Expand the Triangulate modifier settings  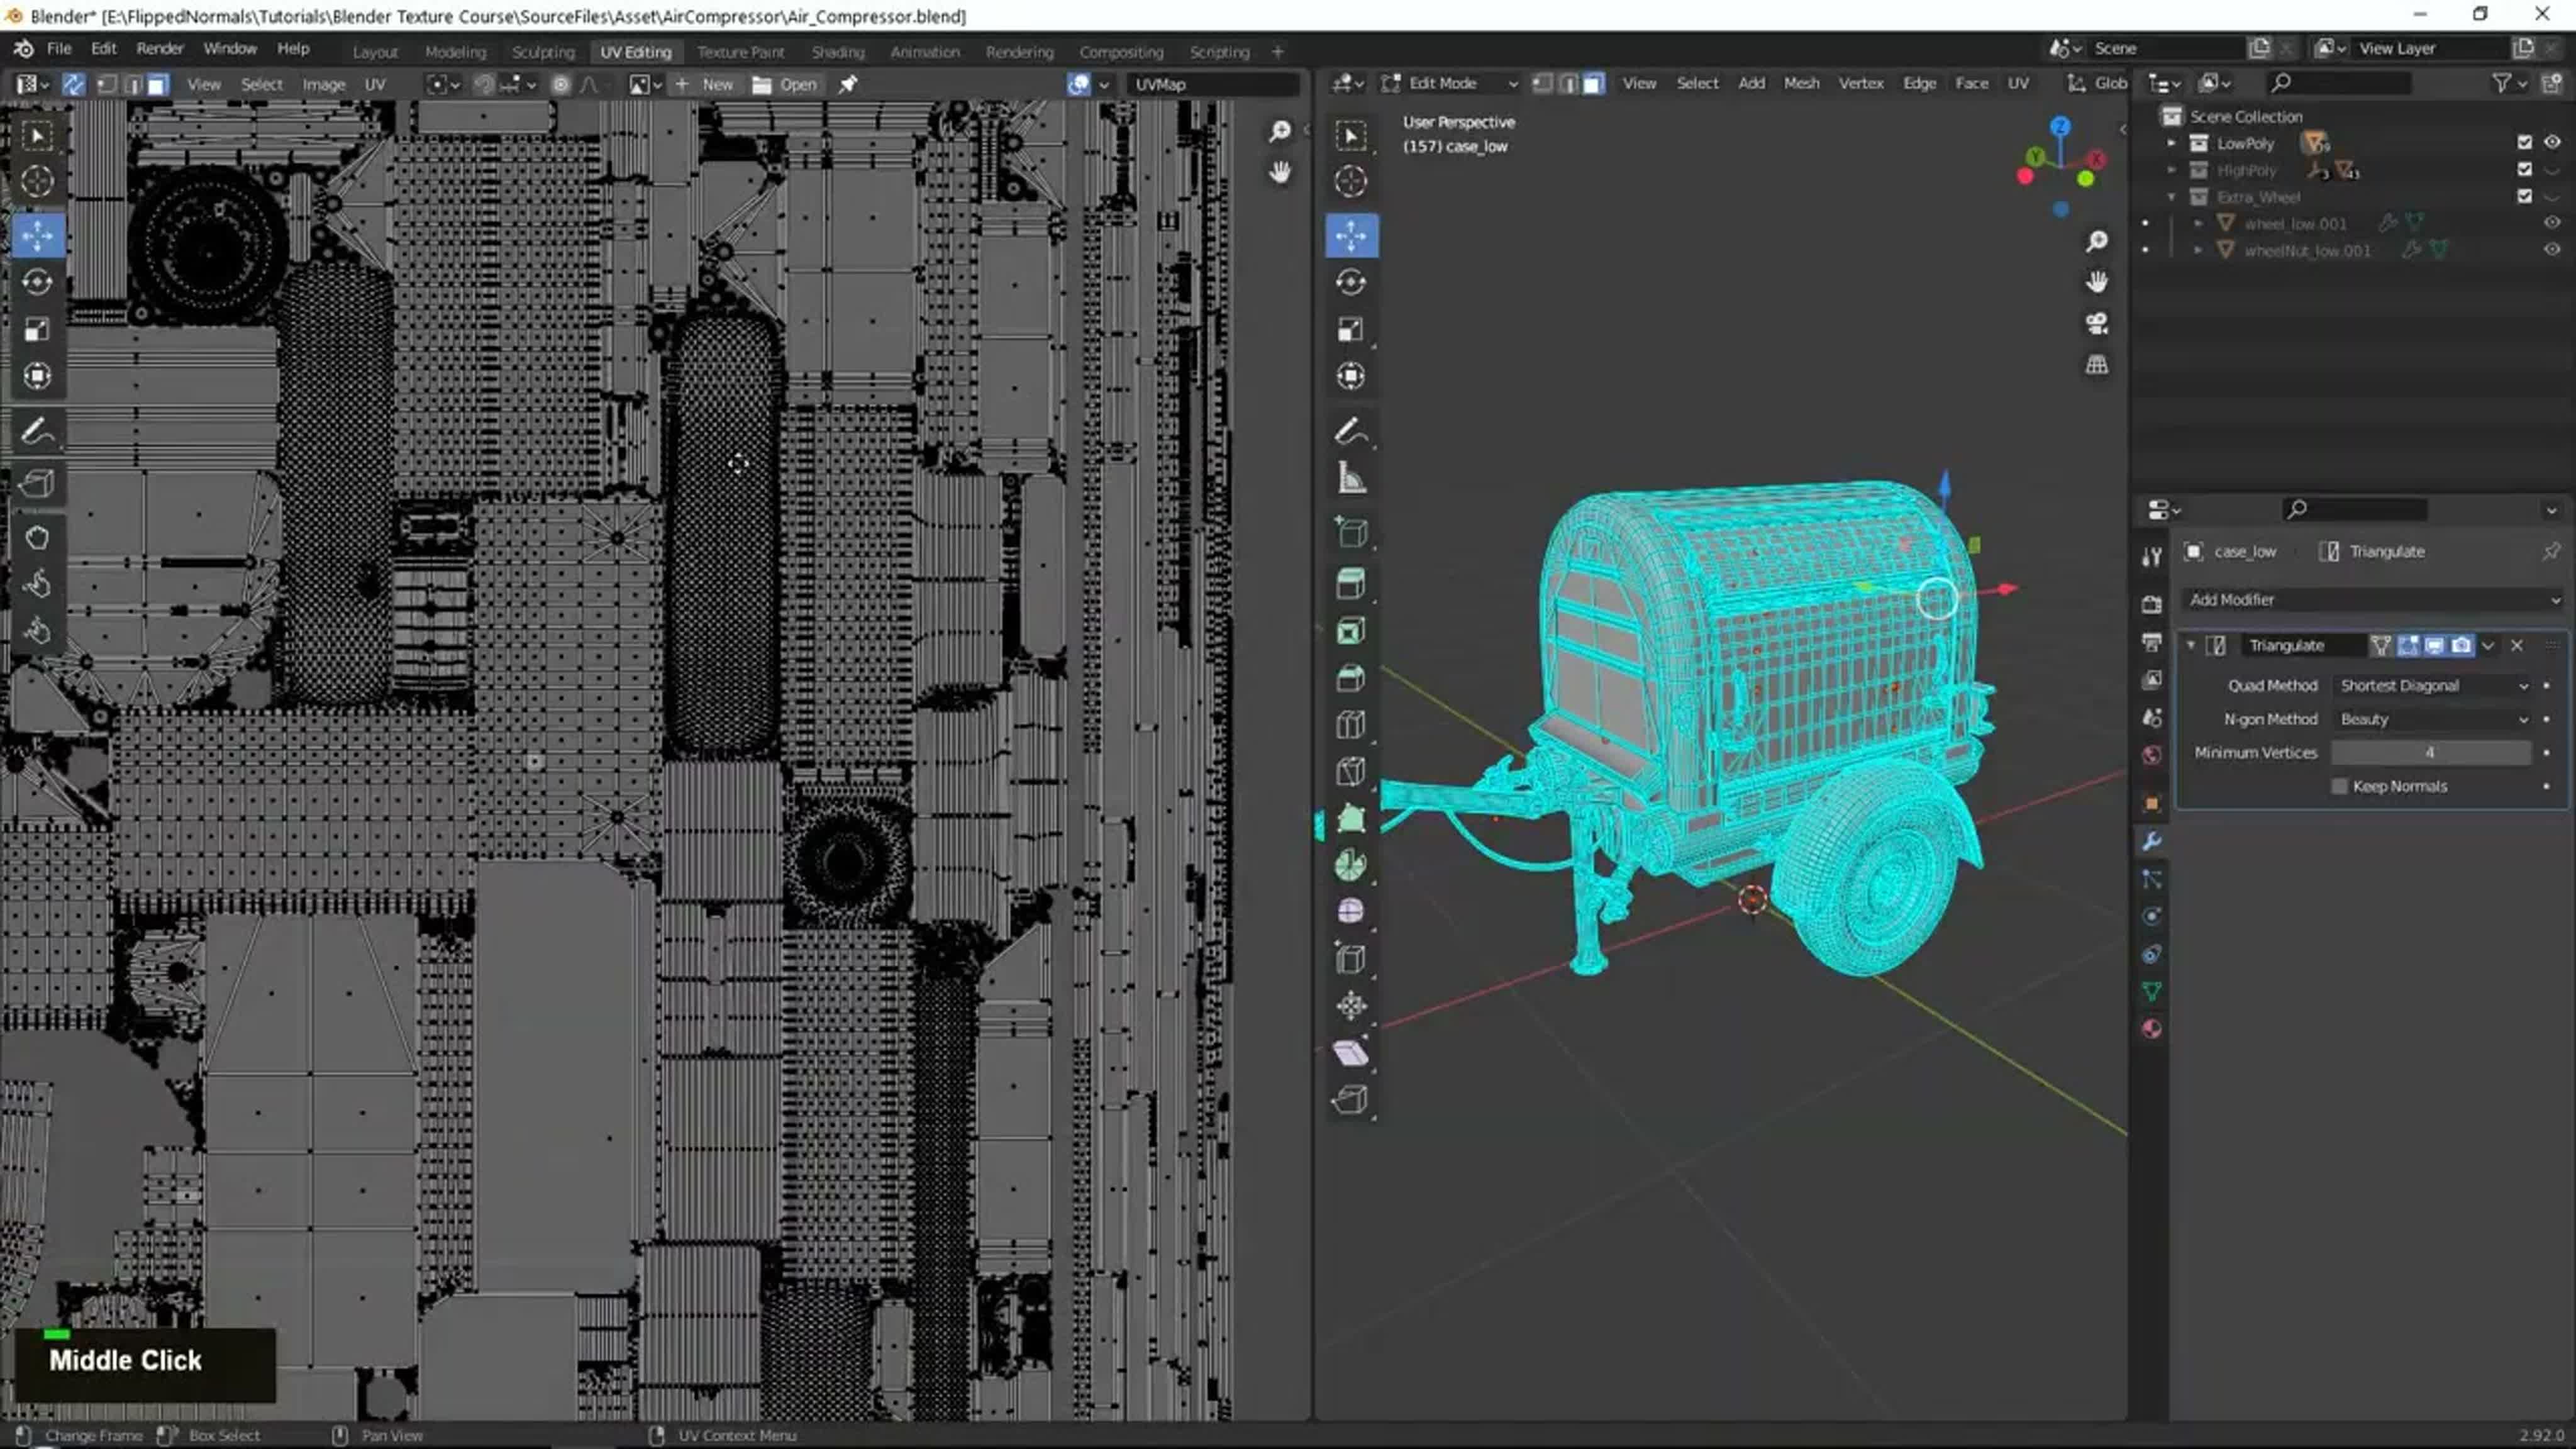pyautogui.click(x=2189, y=644)
